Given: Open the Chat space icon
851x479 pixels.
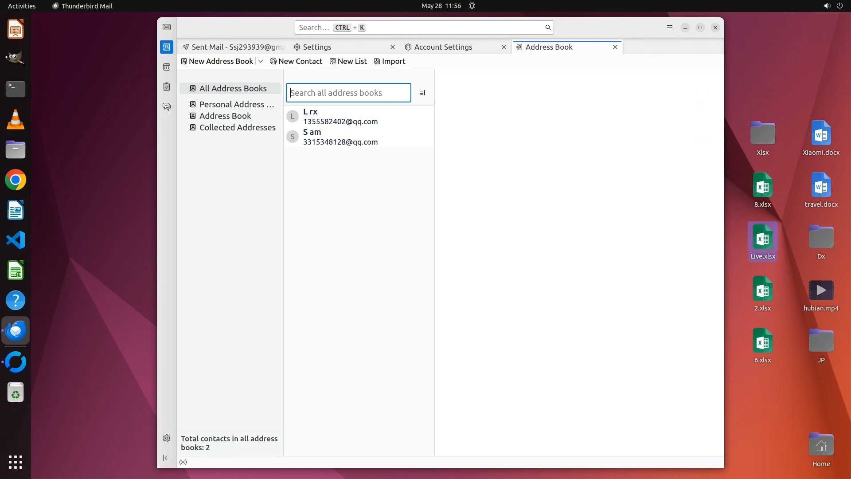Looking at the screenshot, I should 167,107.
